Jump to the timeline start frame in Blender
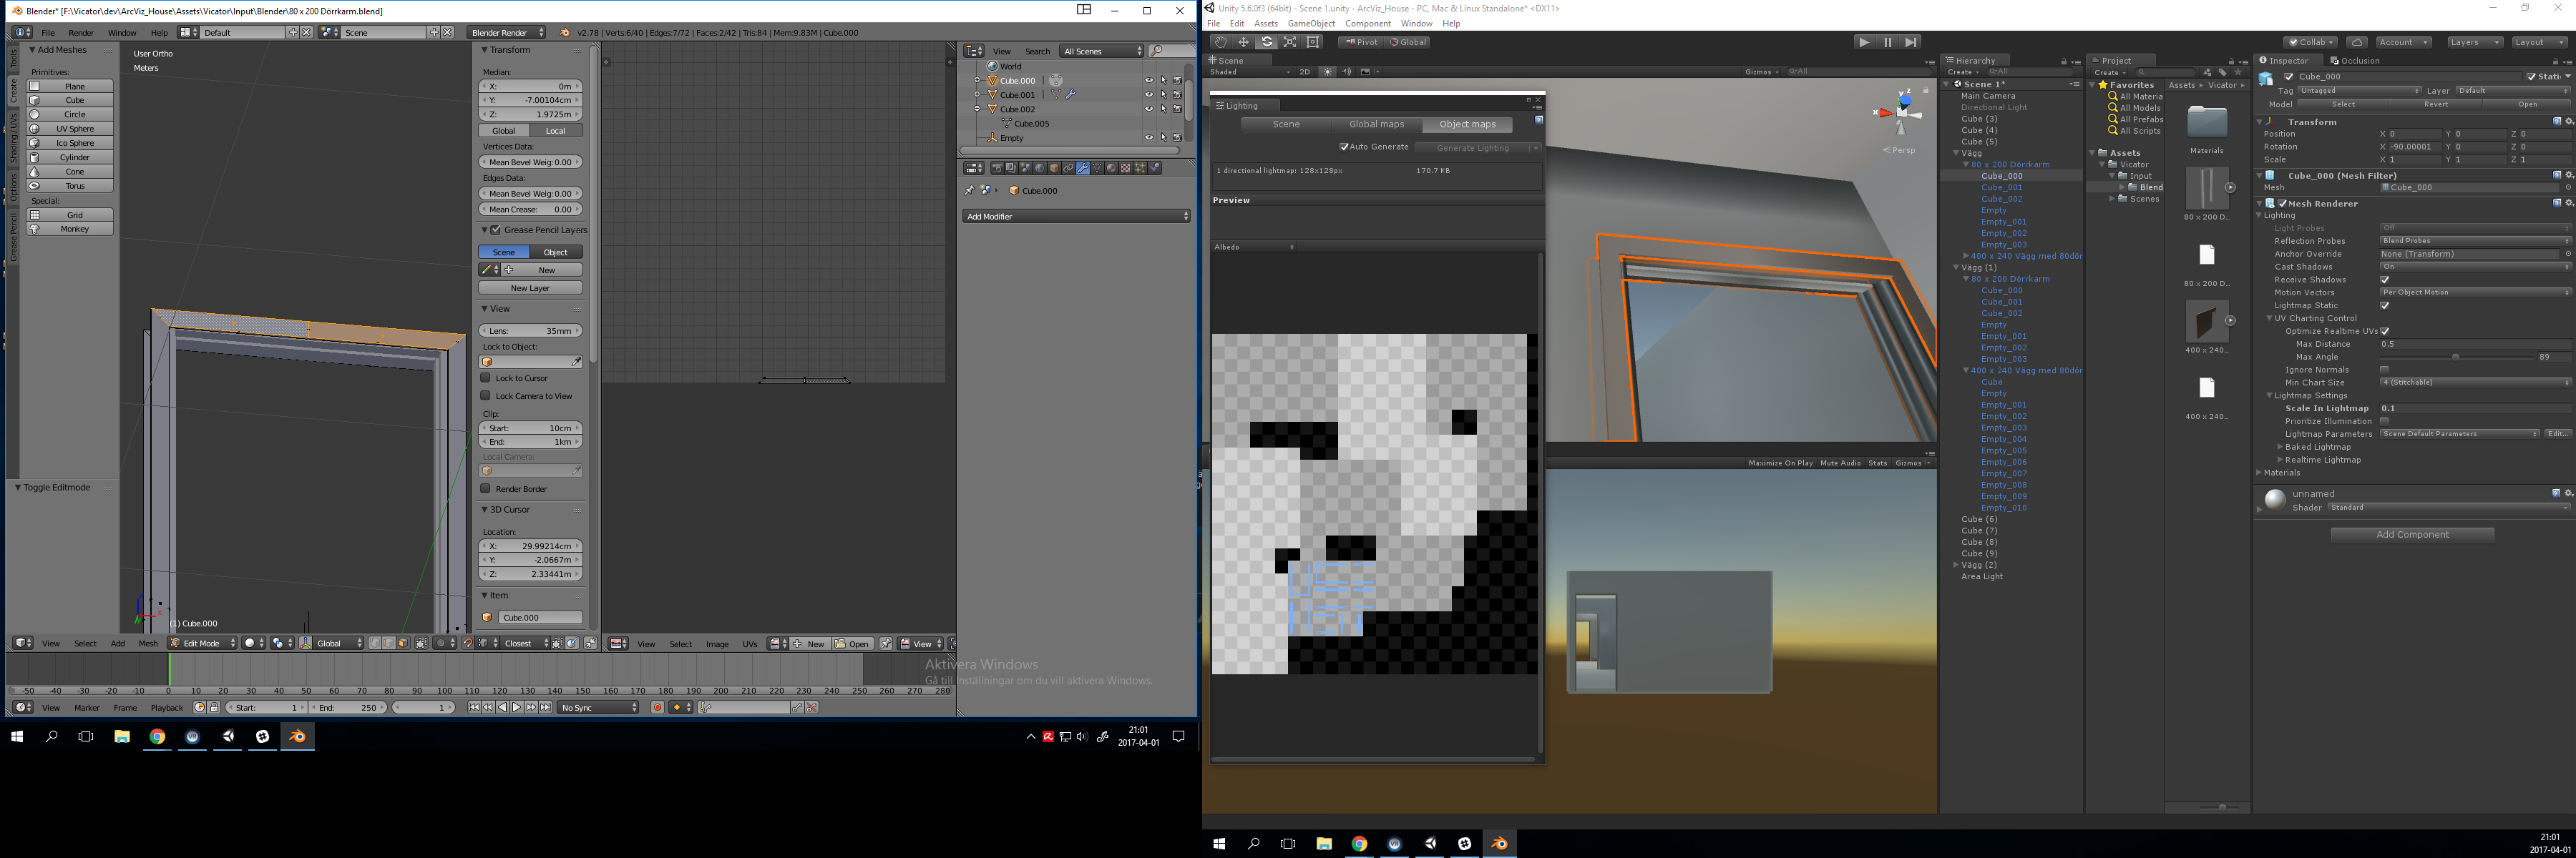2576x858 pixels. [474, 707]
